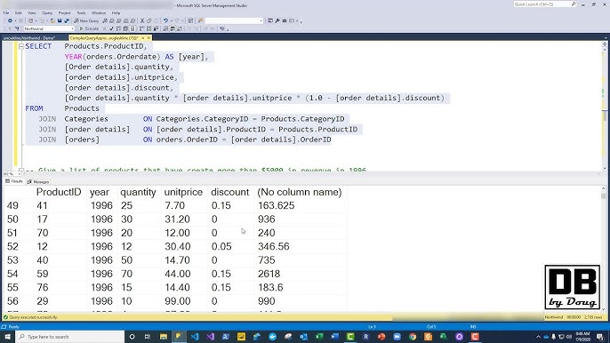Toggle the Results to Text button
The image size is (610, 343).
click(x=165, y=28)
